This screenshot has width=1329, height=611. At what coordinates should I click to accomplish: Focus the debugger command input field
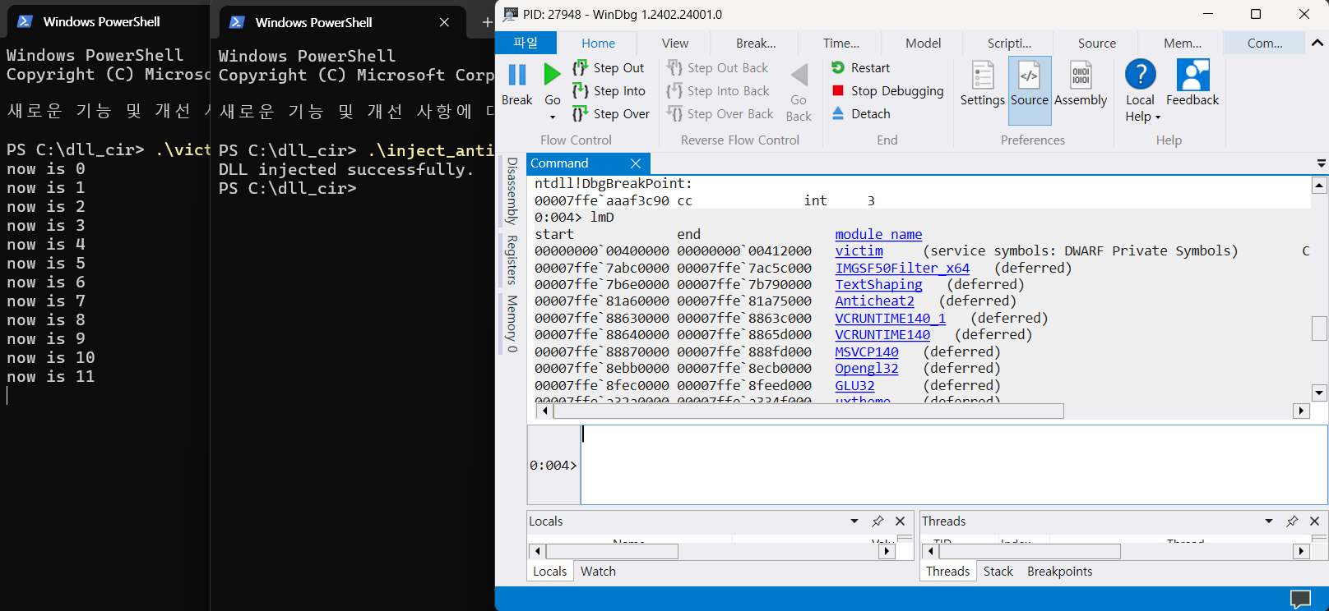point(954,465)
